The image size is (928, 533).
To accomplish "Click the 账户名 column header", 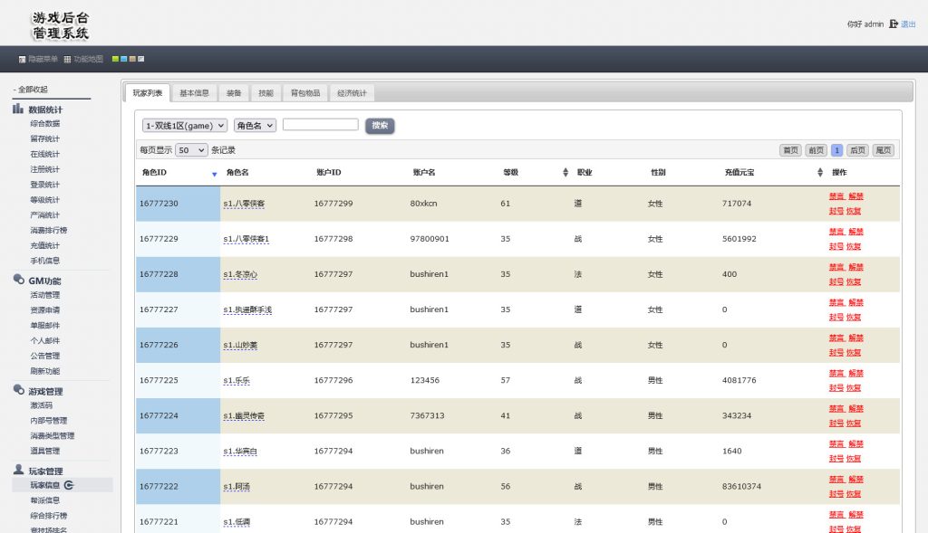I will 424,173.
